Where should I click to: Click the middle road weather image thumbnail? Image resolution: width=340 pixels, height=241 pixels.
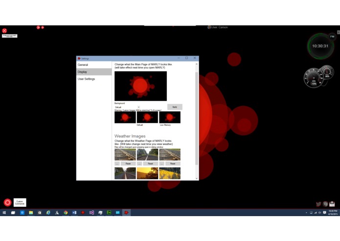click(x=147, y=154)
